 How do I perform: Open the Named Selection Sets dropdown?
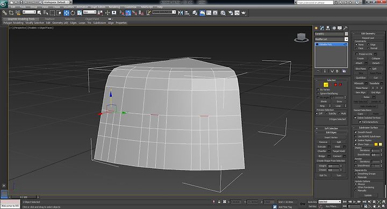click(x=164, y=12)
